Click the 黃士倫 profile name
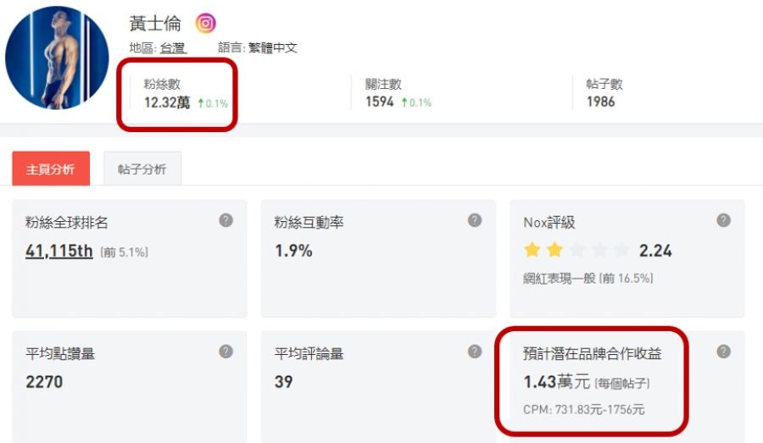The height and width of the screenshot is (443, 763). (155, 23)
